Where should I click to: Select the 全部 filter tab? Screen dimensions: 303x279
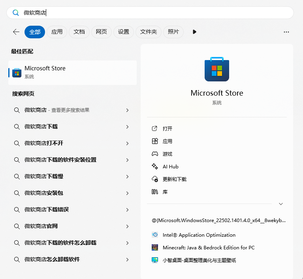coord(35,32)
